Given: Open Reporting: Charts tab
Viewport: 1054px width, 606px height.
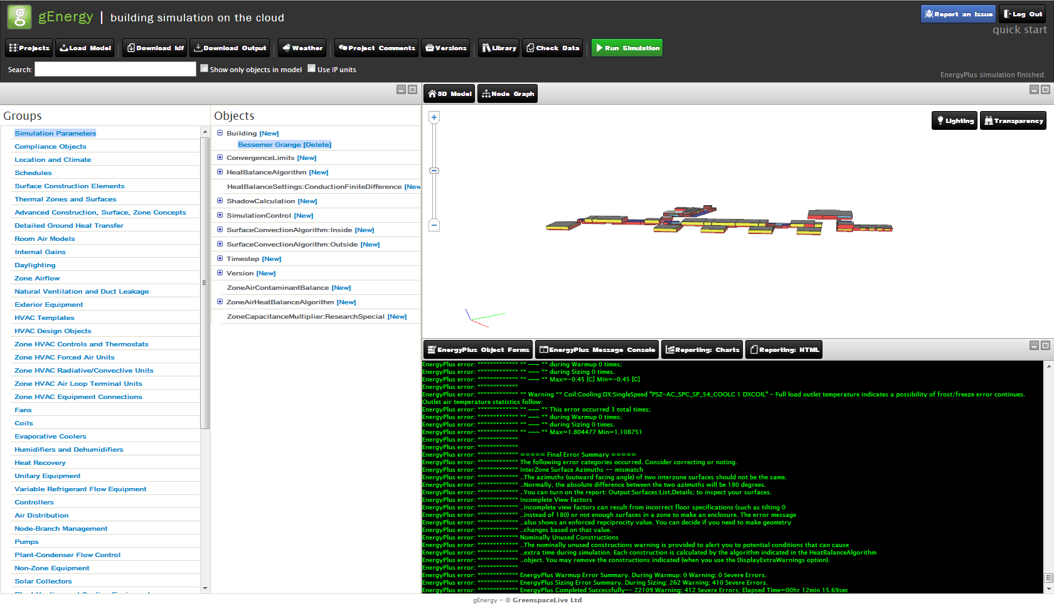Looking at the screenshot, I should pos(702,349).
